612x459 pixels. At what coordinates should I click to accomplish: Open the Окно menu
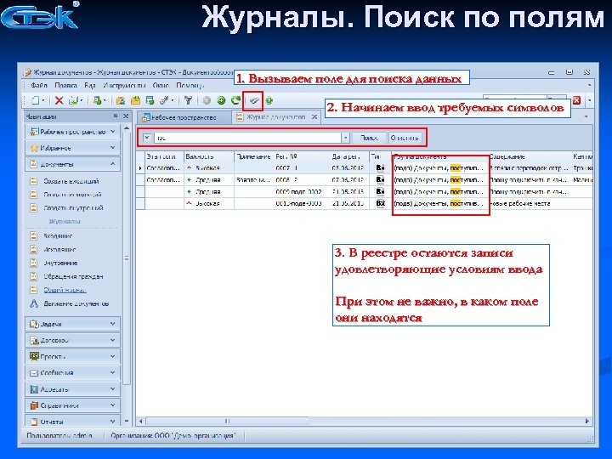tap(161, 85)
